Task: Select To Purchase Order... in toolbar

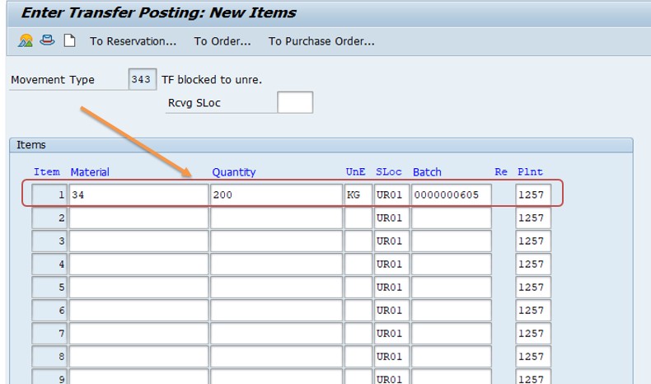Action: [x=321, y=41]
